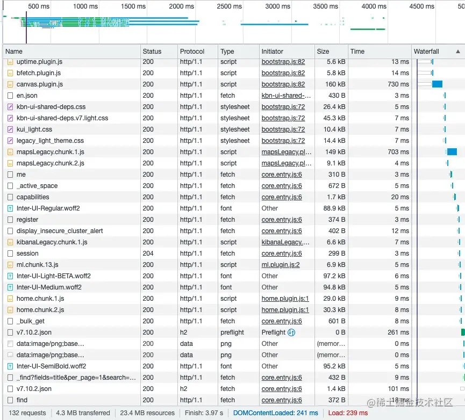465x420 pixels.
Task: Click the home.chunk.1.js script icon
Action: click(x=10, y=299)
